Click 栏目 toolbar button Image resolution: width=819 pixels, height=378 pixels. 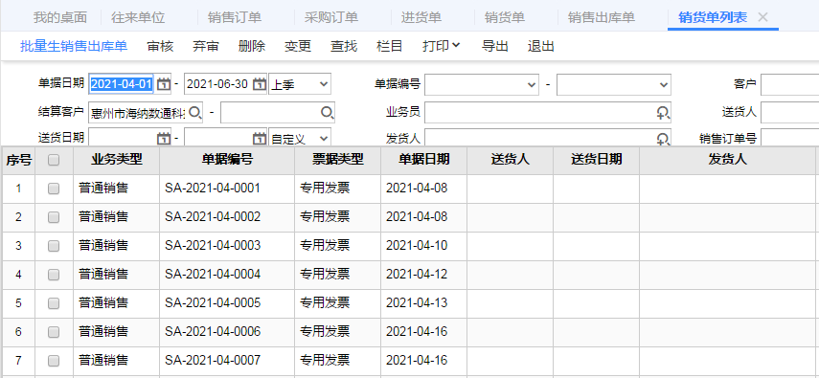(390, 46)
